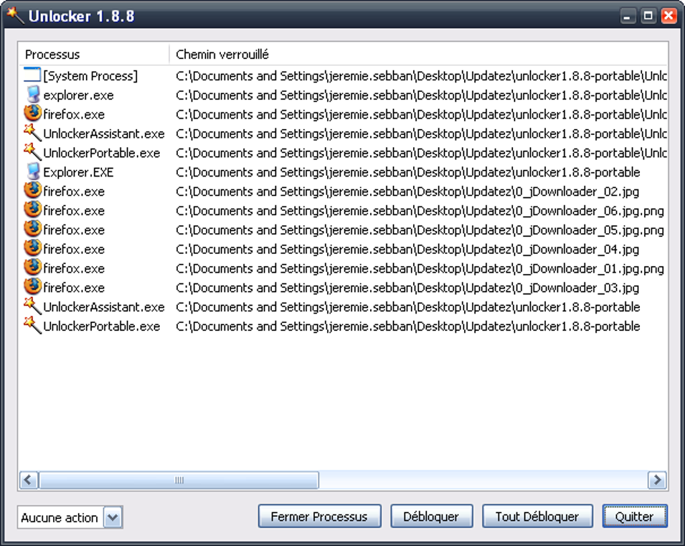This screenshot has width=685, height=546.
Task: Click the Débloquer button
Action: tap(431, 516)
